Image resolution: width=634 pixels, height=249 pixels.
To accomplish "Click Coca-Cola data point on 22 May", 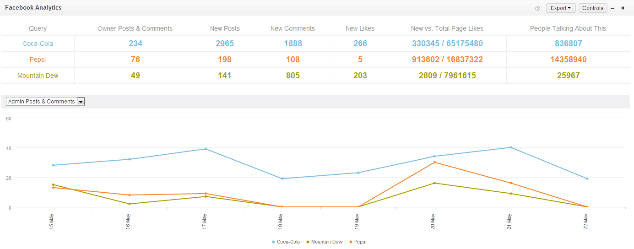I will [587, 179].
